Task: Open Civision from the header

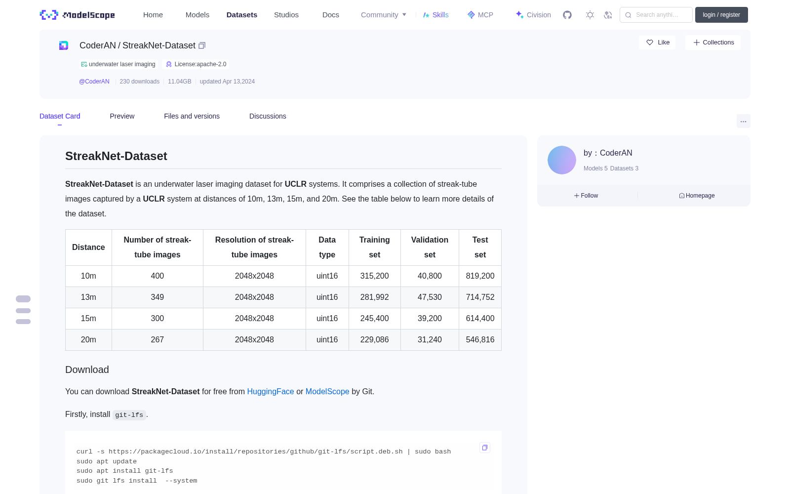Action: 533,15
